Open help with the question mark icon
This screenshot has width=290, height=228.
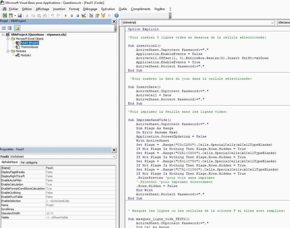[x=117, y=15]
